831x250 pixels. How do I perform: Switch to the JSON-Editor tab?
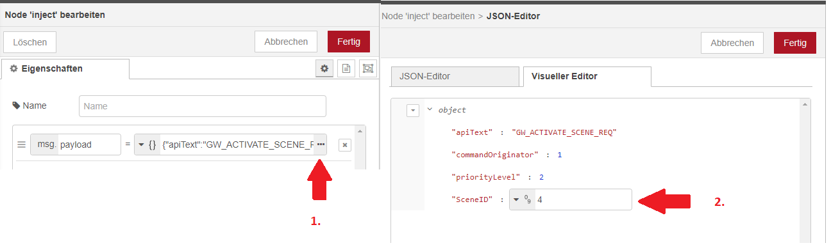click(x=454, y=76)
